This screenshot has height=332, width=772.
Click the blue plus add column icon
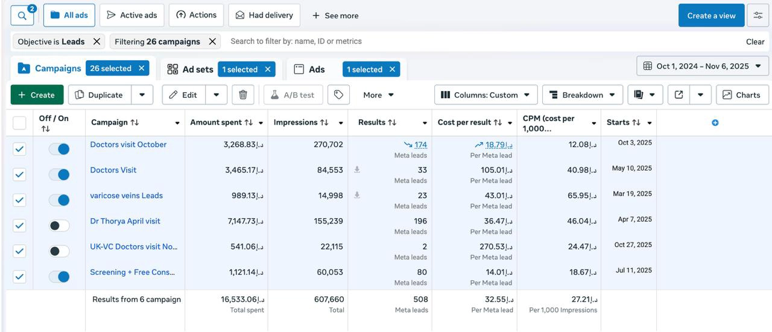[x=715, y=123]
